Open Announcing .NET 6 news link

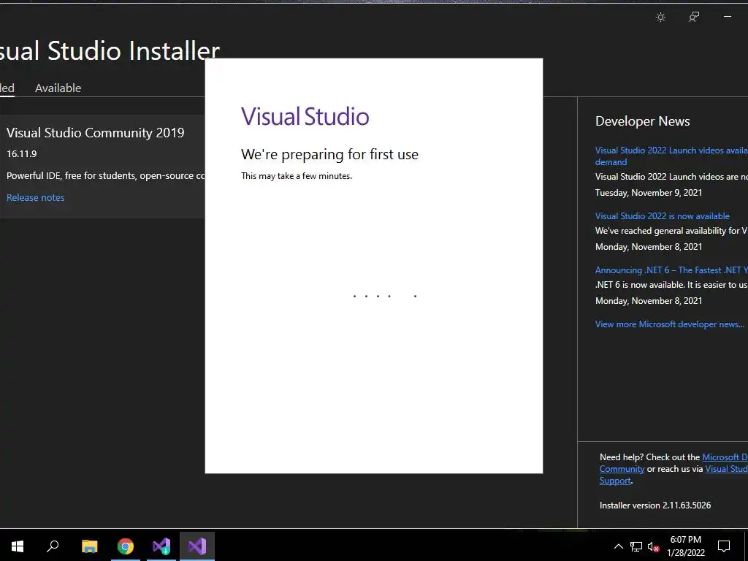[671, 270]
